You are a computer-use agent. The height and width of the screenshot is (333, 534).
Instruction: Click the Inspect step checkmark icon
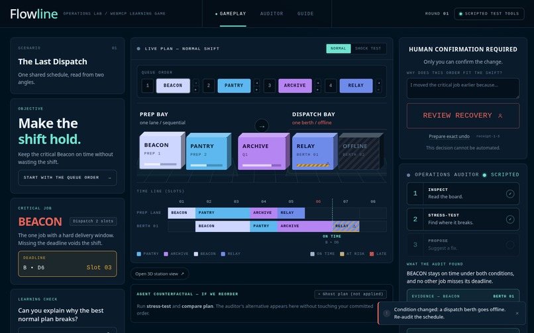(x=510, y=194)
